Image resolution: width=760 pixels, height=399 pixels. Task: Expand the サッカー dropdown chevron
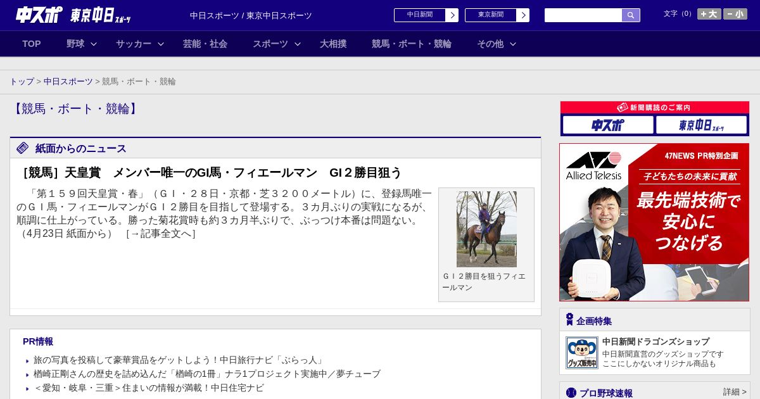(x=161, y=44)
